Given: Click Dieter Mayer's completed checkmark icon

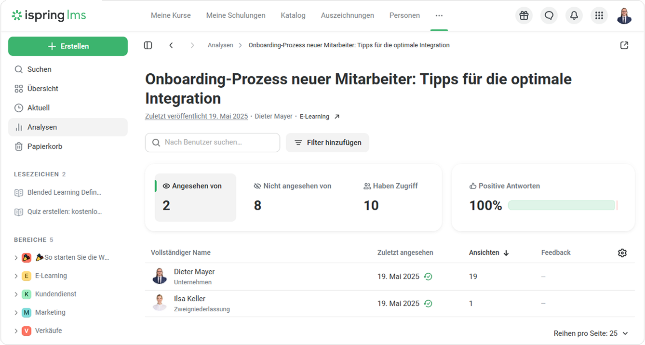Looking at the screenshot, I should click(x=428, y=277).
